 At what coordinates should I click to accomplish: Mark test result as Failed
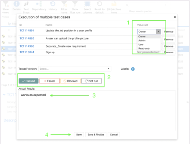point(49,81)
